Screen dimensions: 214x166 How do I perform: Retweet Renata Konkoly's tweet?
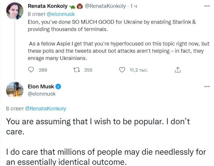pyautogui.click(x=77, y=70)
